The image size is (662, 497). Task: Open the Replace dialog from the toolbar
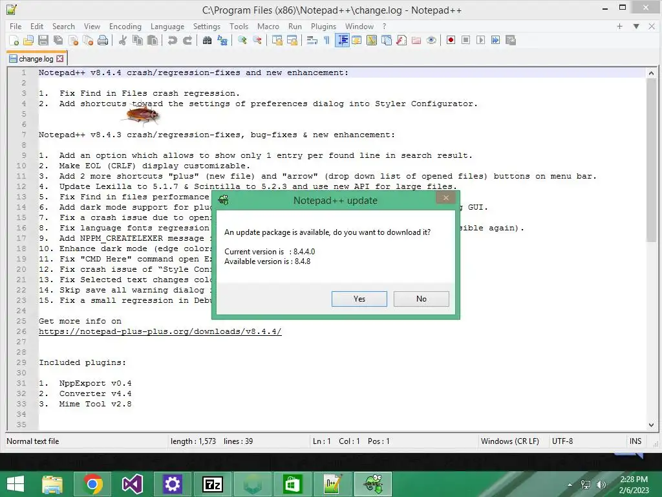click(222, 40)
